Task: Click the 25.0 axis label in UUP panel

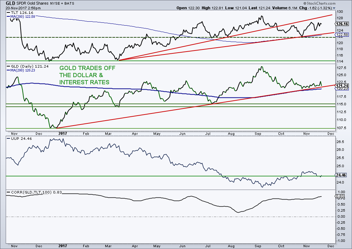Action: [340, 166]
